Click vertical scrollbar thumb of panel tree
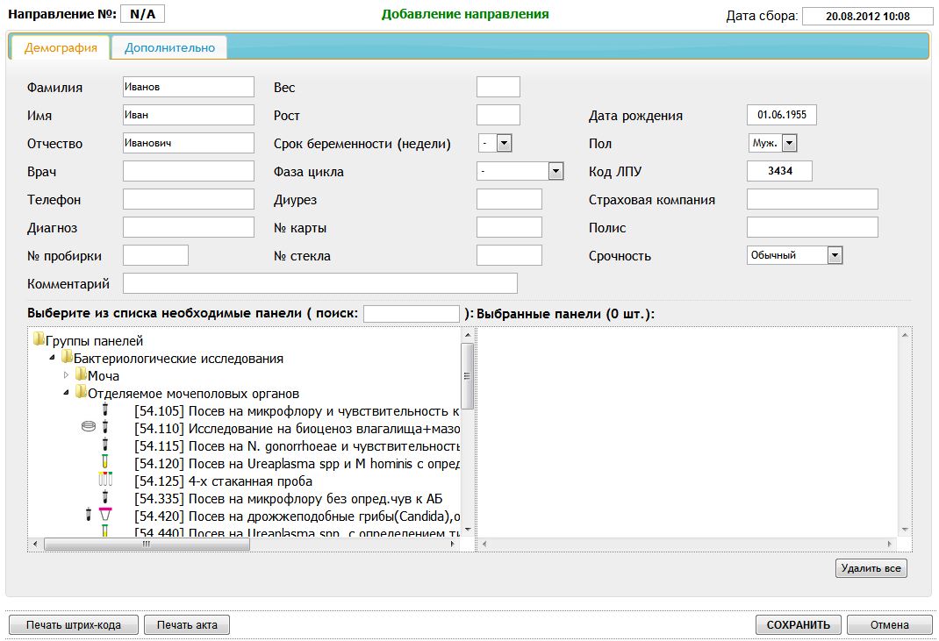939x641 pixels. click(x=467, y=376)
